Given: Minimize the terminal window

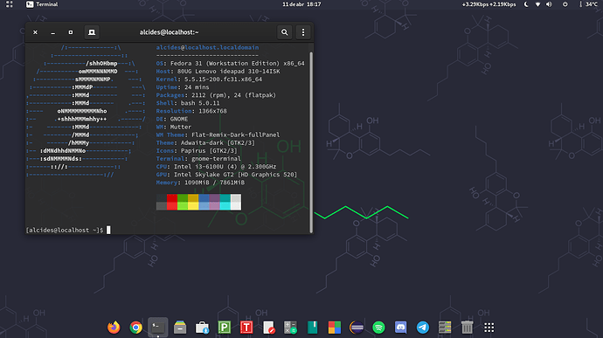Looking at the screenshot, I should coord(53,32).
